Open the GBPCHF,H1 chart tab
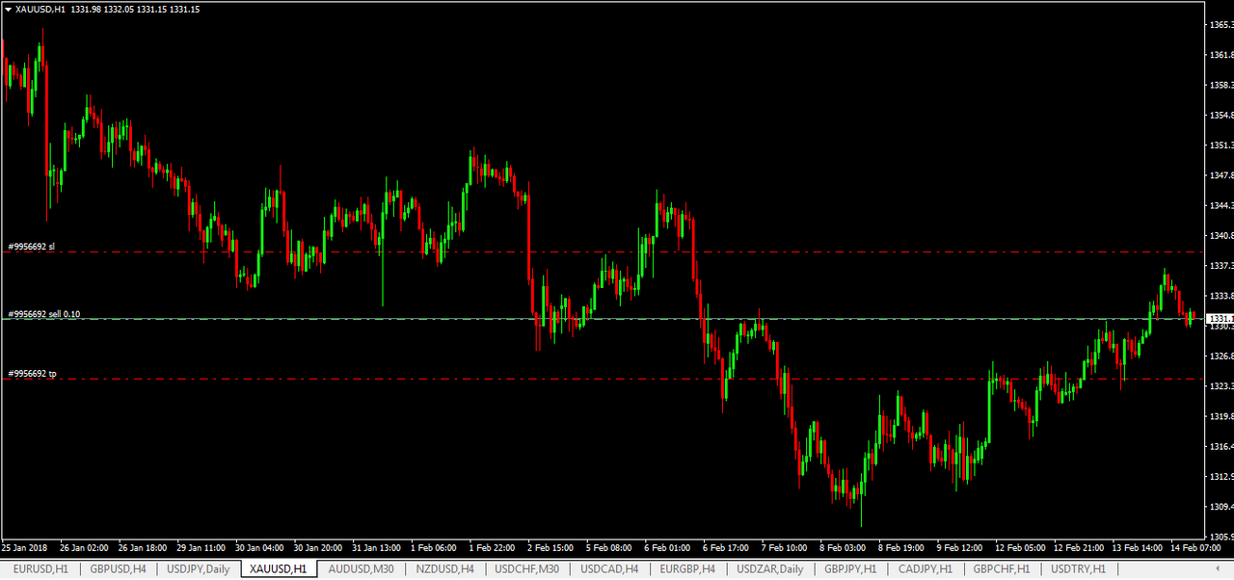Viewport: 1234px width, 580px height. 1001,569
